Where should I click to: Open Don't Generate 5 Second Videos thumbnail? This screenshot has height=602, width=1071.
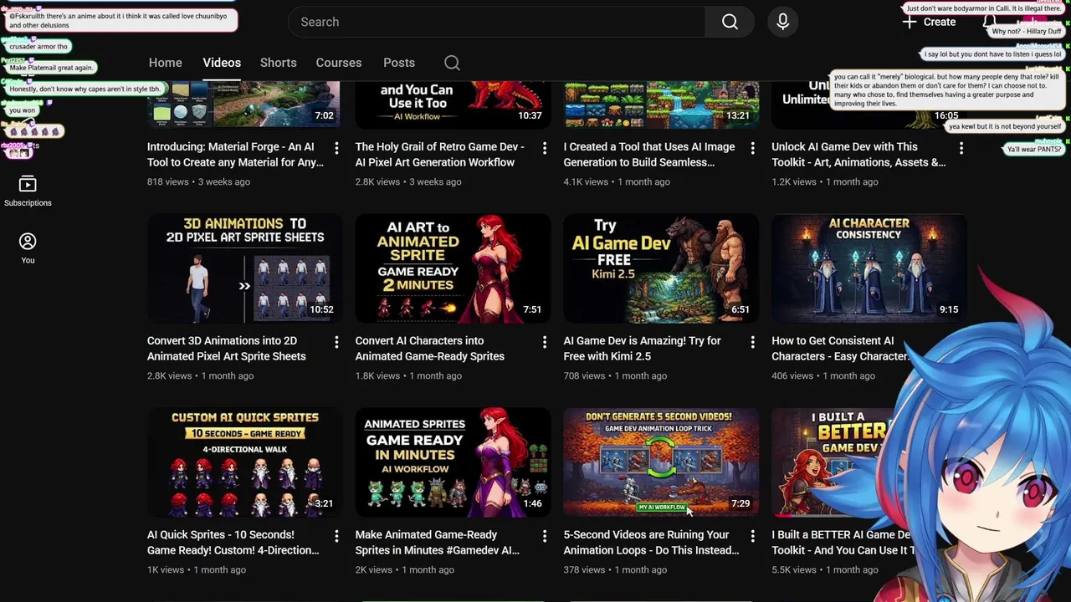(661, 462)
